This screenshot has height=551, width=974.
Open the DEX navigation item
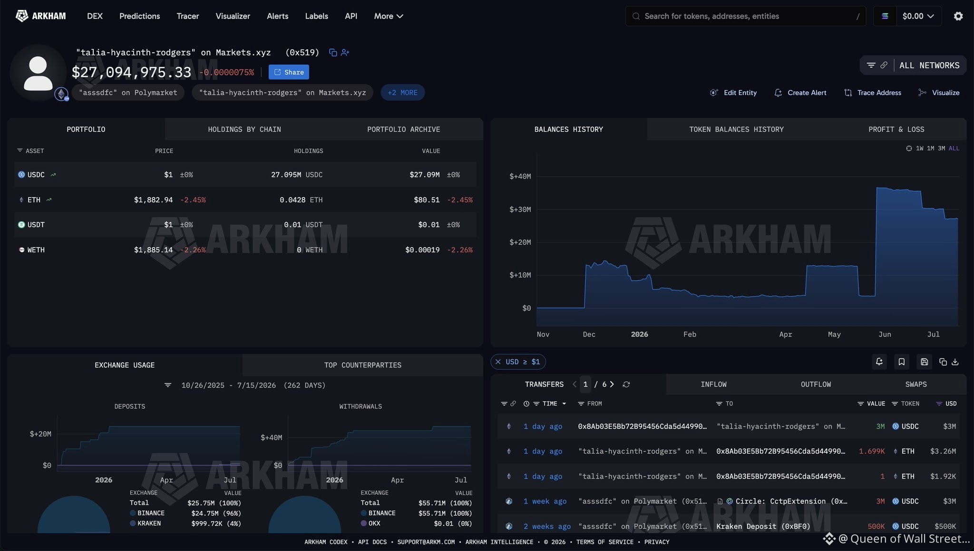[x=95, y=16]
